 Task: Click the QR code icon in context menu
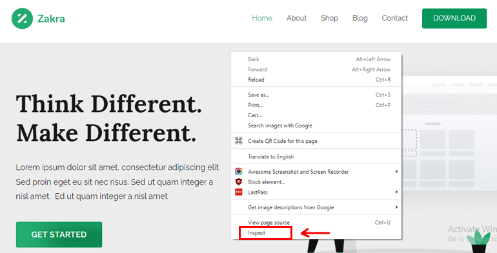[239, 141]
